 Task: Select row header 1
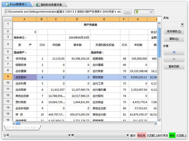[x=8, y=25]
